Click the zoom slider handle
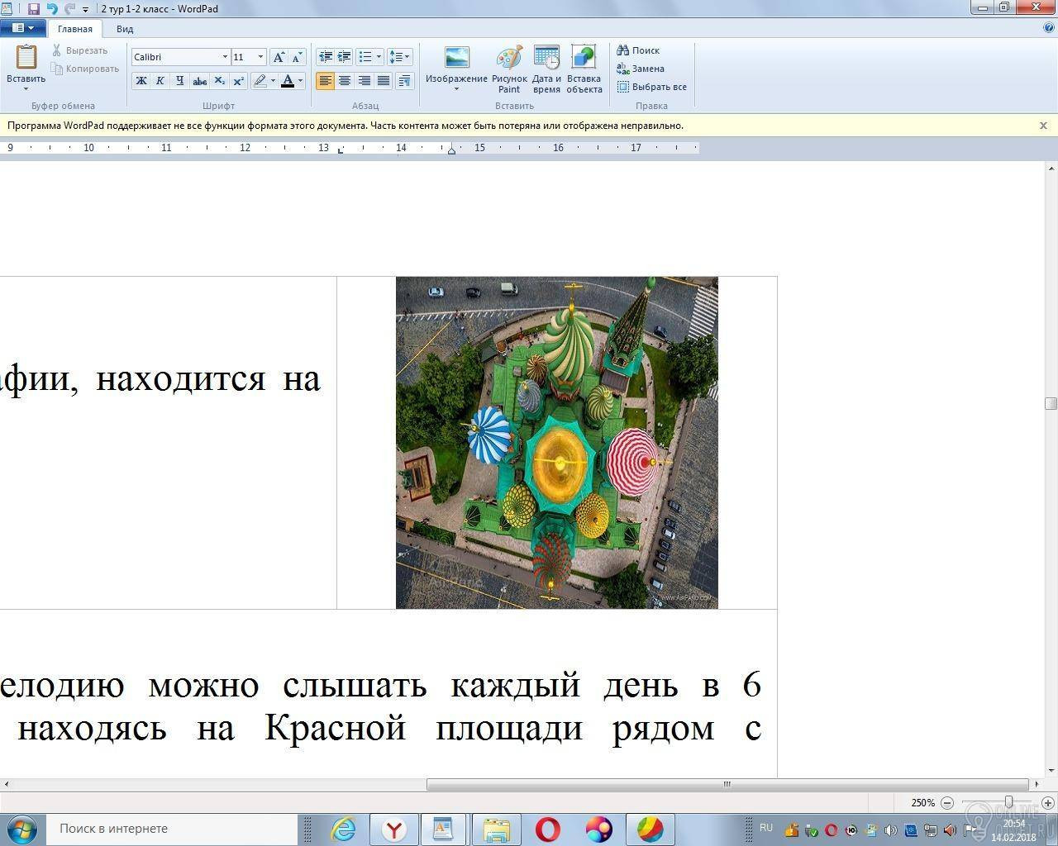Viewport: 1058px width, 846px height. click(1008, 802)
